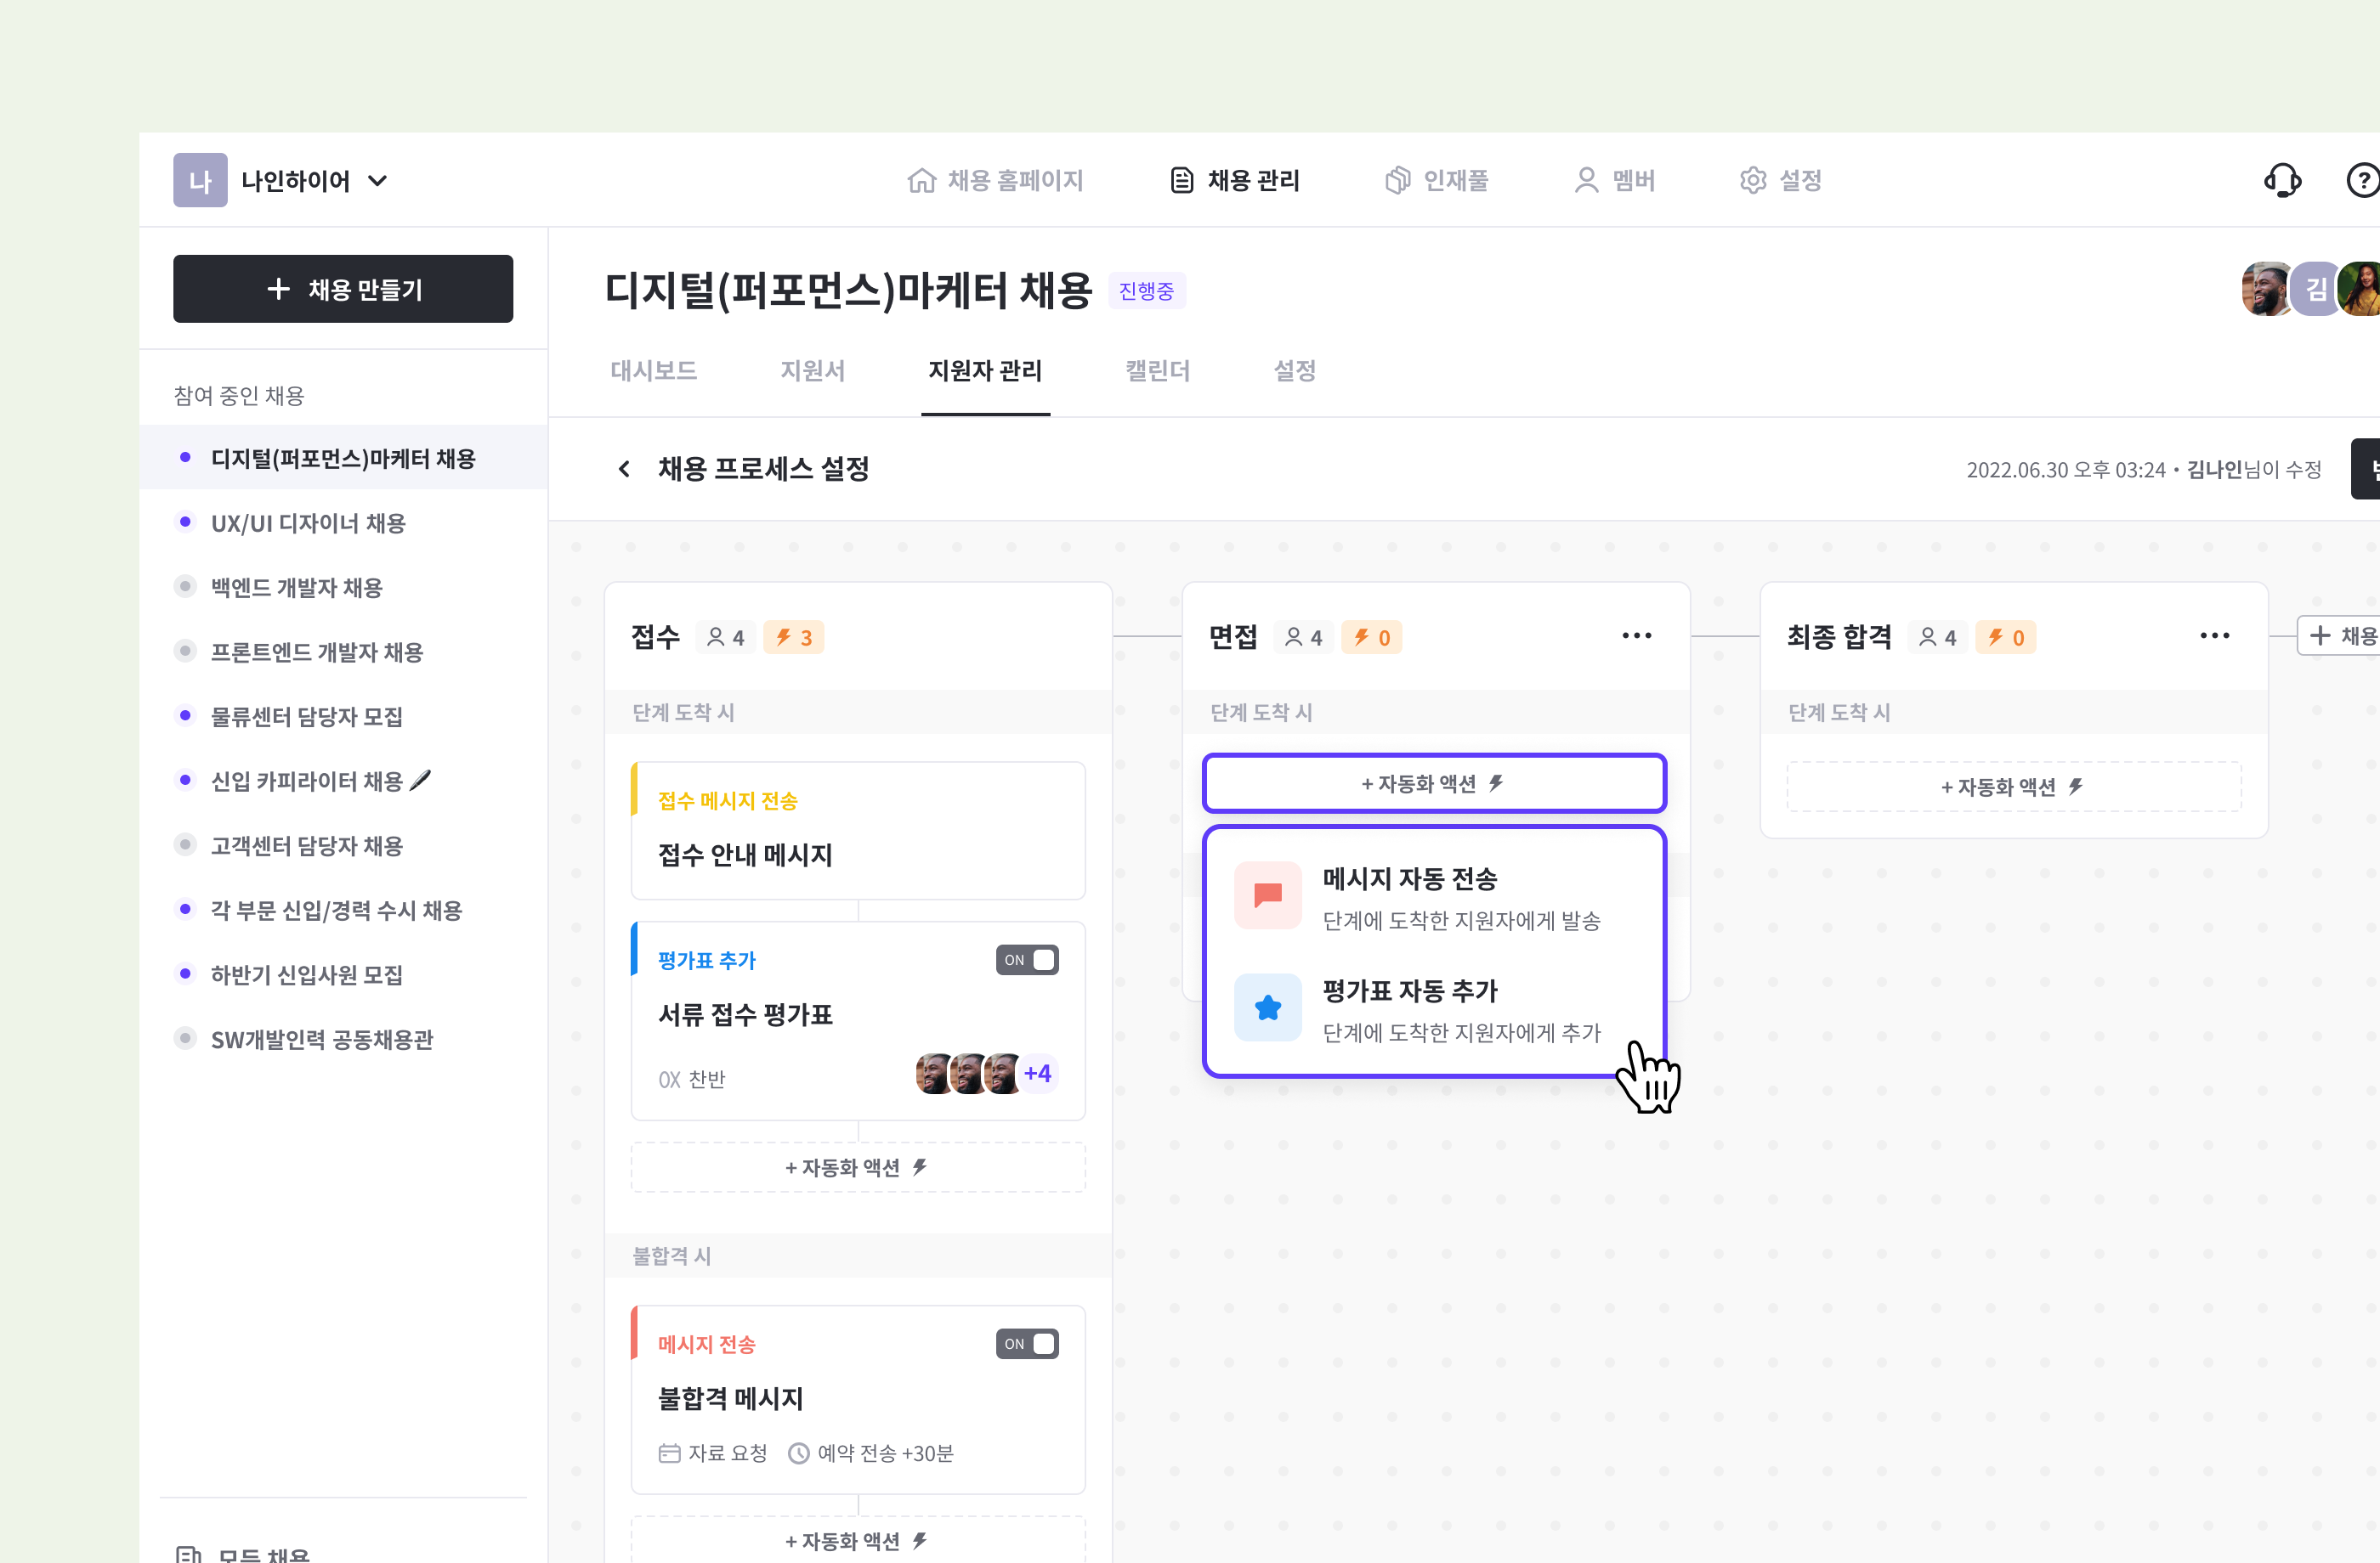
Task: Open the 불합격 메시지 card
Action: (858, 1399)
